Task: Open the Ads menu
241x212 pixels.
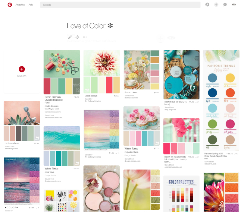Action: click(x=30, y=5)
